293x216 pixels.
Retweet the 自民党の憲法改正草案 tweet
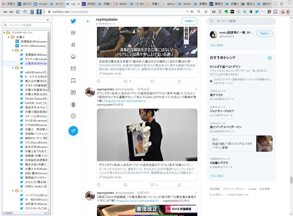pos(125,81)
